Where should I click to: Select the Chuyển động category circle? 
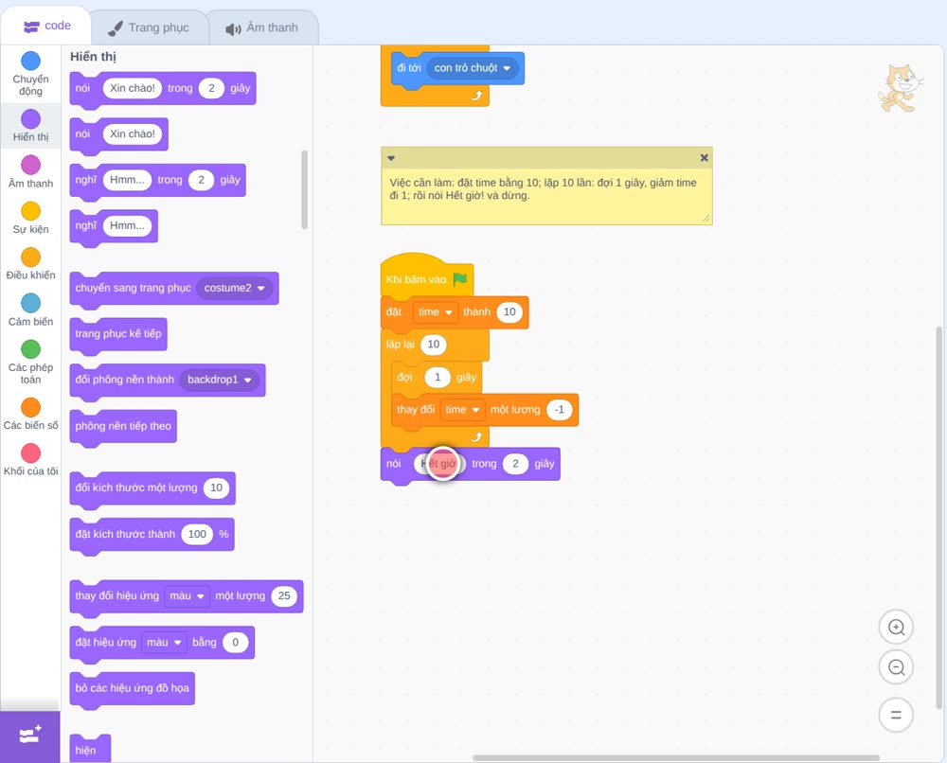click(31, 61)
